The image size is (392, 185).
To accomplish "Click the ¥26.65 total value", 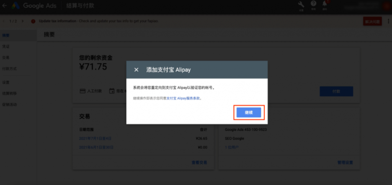I will click(x=201, y=138).
